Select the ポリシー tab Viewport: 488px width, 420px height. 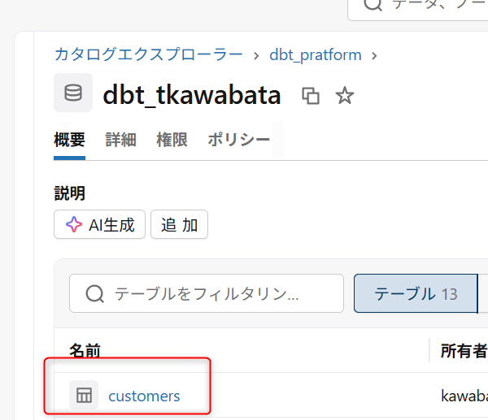[x=238, y=140]
